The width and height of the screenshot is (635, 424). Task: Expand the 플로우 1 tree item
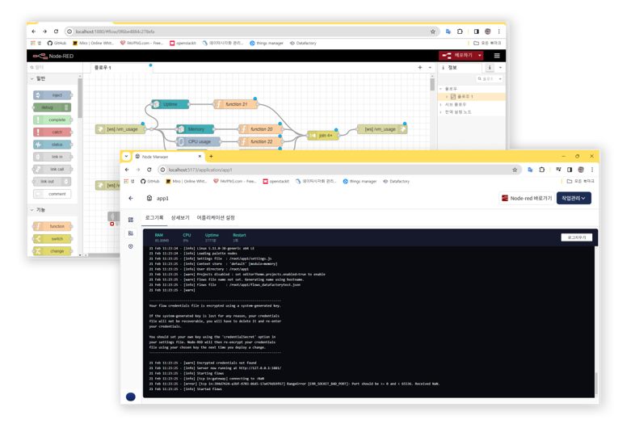[447, 96]
